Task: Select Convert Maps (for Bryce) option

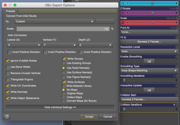Action: (64, 101)
